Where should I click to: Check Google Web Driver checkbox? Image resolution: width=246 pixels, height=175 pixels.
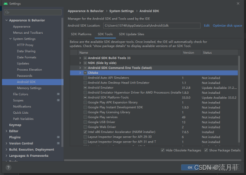point(85,127)
